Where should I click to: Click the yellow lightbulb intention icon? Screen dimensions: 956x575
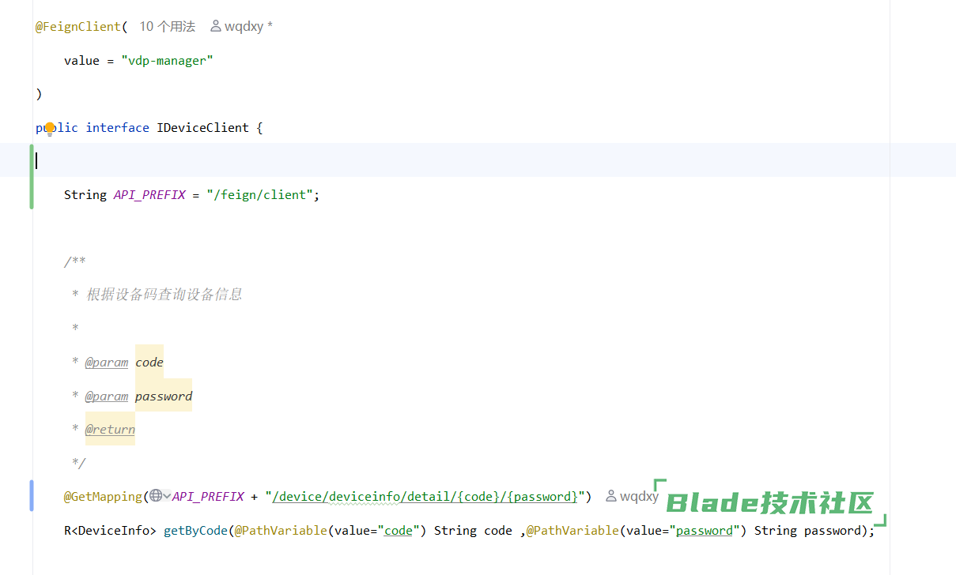pos(50,128)
